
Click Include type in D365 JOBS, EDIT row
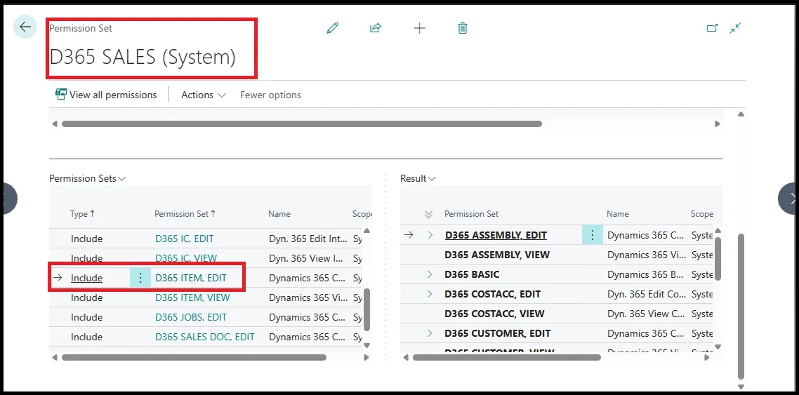(x=86, y=317)
